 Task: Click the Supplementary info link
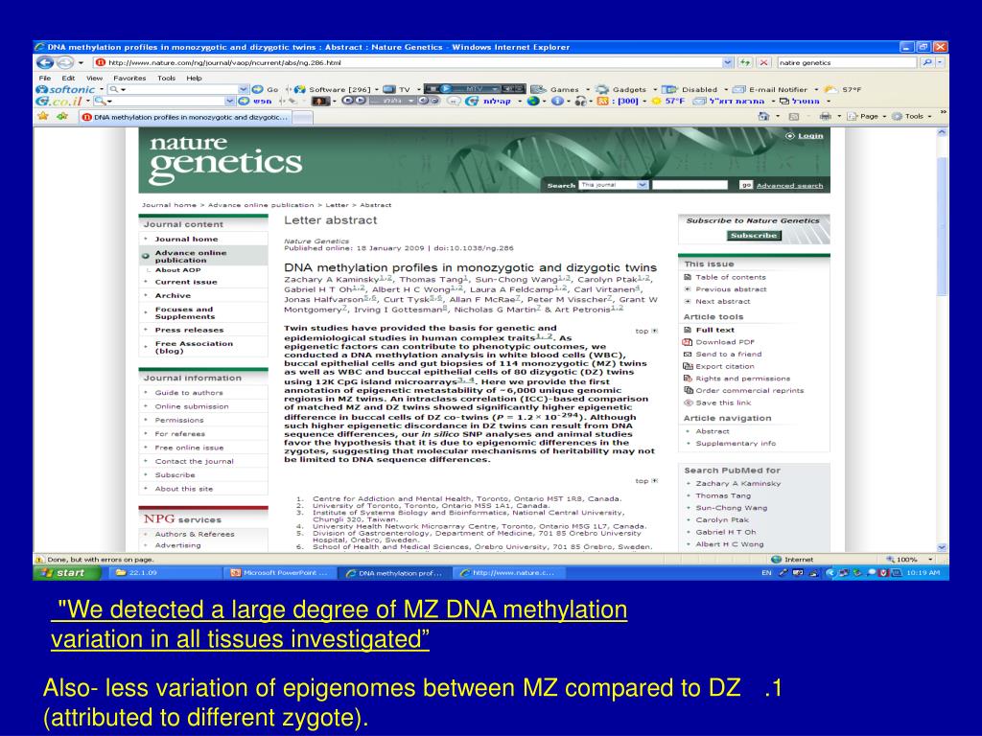736,443
